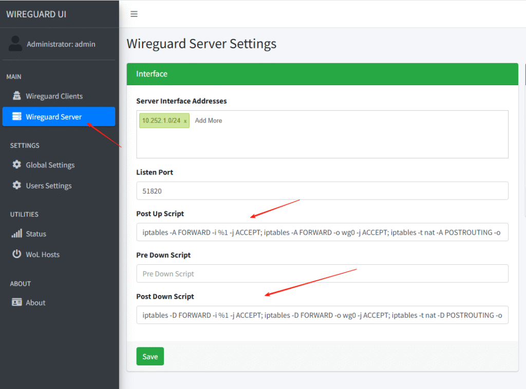Select the Post Up Script text field
This screenshot has width=526, height=389.
pos(322,232)
